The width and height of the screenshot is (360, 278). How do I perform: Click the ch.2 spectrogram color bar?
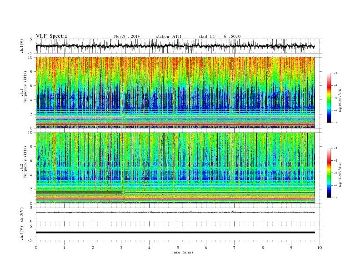[x=329, y=173]
